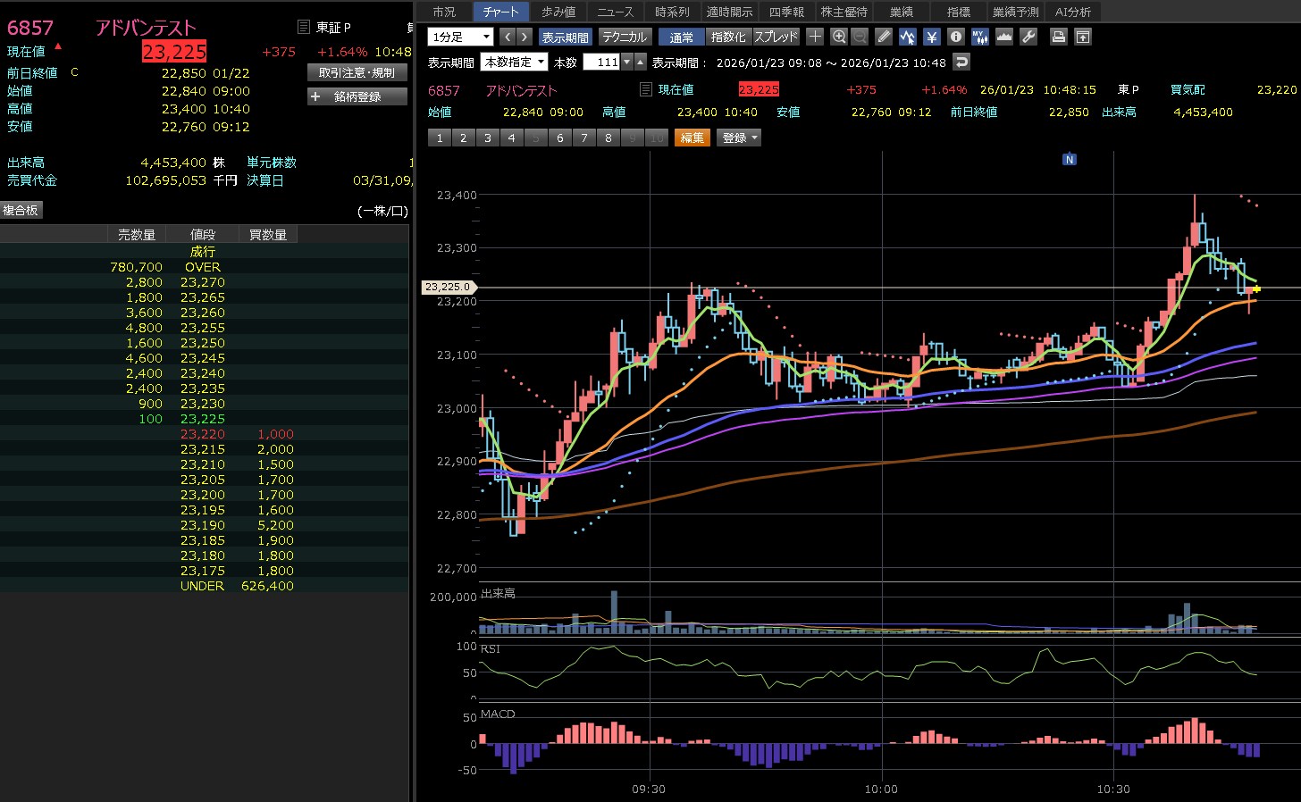Click the orange 編集 edit button
This screenshot has height=802, width=1301.
692,138
